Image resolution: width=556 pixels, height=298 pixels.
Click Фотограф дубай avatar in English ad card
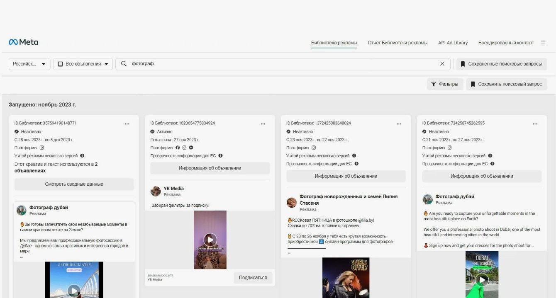(428, 199)
